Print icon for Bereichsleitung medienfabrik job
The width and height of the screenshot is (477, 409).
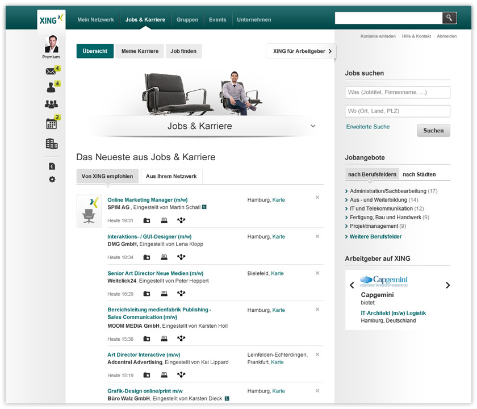[164, 339]
